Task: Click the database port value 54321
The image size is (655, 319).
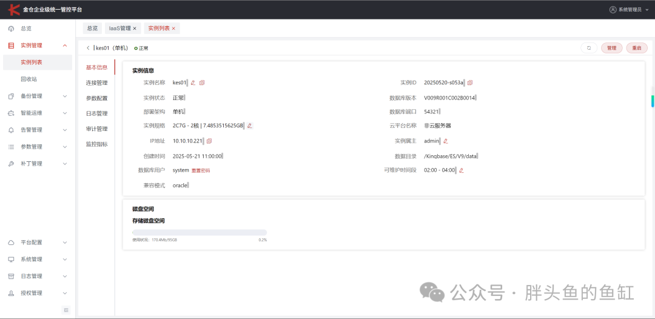Action: pyautogui.click(x=431, y=112)
